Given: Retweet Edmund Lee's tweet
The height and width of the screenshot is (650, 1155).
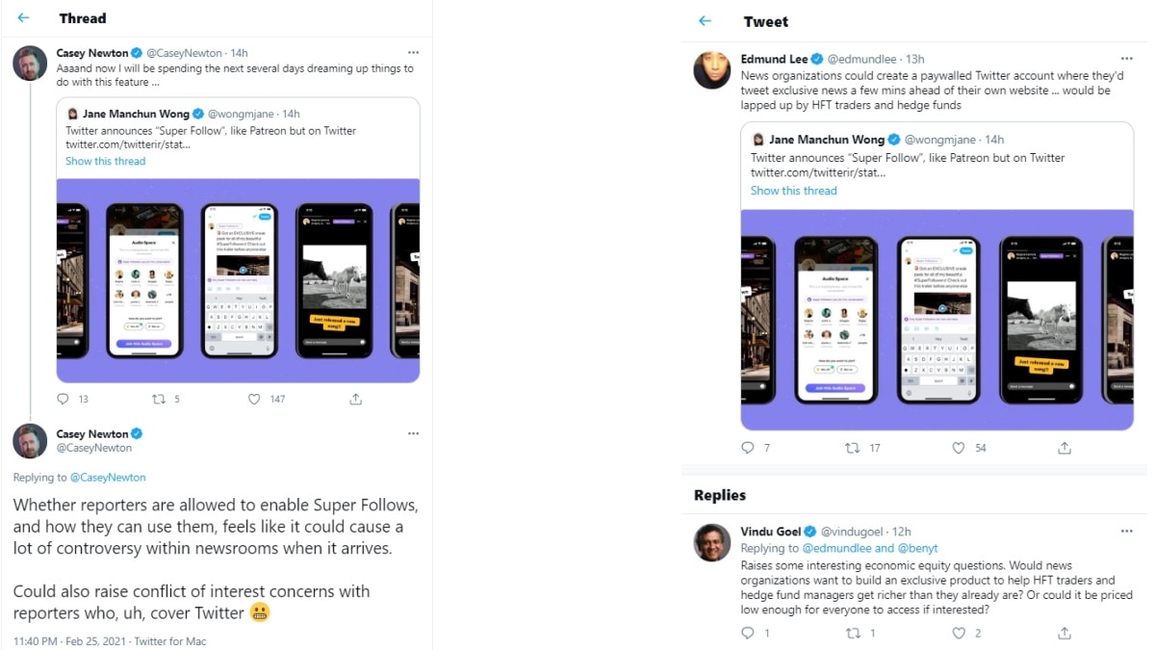Looking at the screenshot, I should [852, 448].
